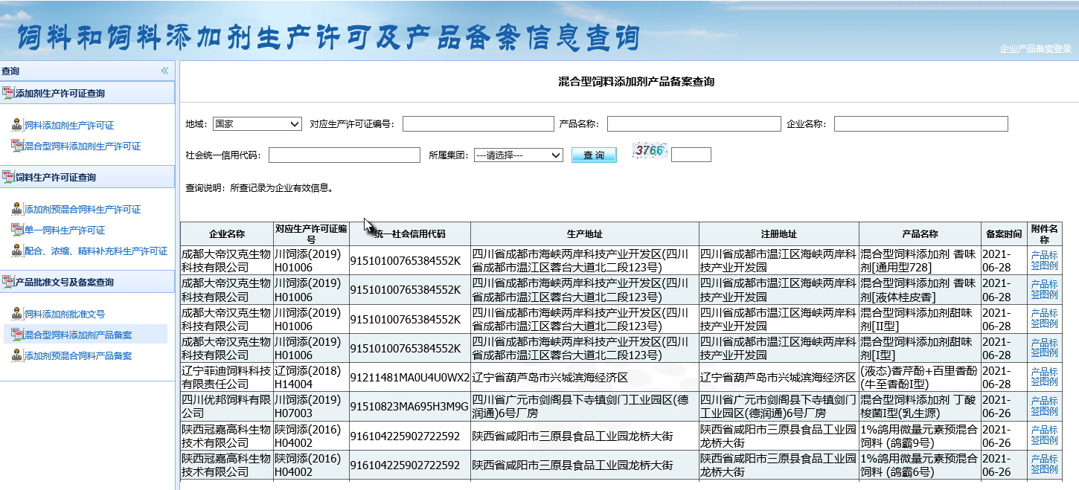Select product cell 香芹酚+百里香酚
Screen dimensions: 1079x490
click(920, 378)
